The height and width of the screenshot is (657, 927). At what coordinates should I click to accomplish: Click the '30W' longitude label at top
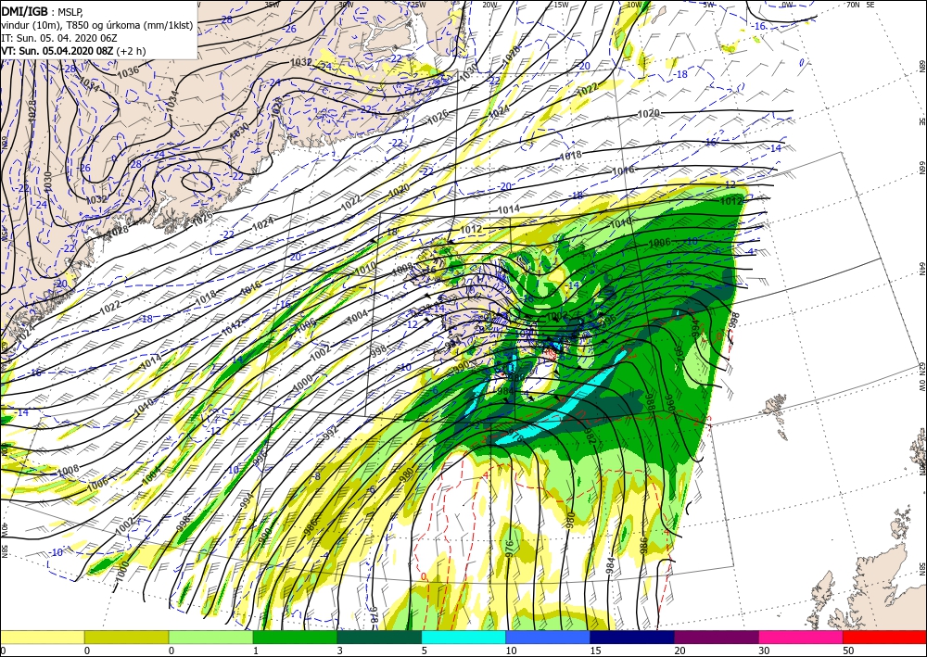(x=347, y=4)
